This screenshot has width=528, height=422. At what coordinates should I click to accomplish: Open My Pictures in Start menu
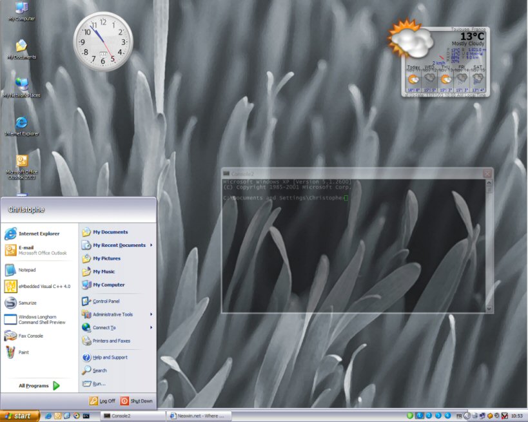[117, 258]
